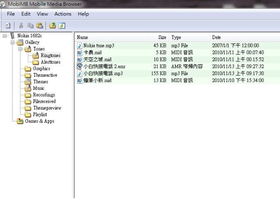The height and width of the screenshot is (199, 280).
Task: Click the 小白快接電話 2.amr file icon
Action: 80,66
